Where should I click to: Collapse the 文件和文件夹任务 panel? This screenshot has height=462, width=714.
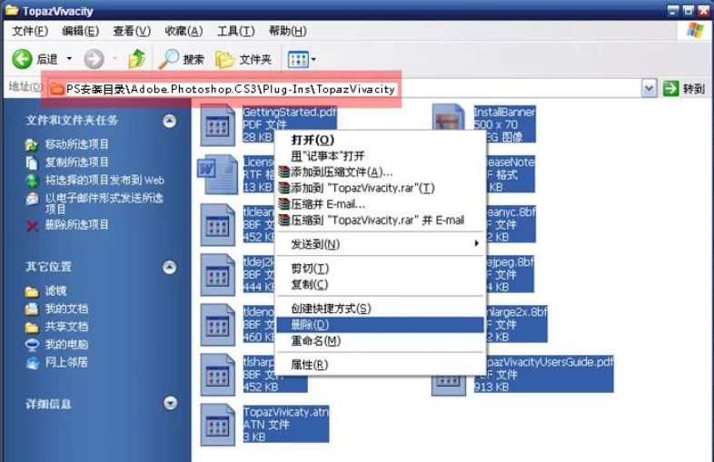tap(169, 121)
